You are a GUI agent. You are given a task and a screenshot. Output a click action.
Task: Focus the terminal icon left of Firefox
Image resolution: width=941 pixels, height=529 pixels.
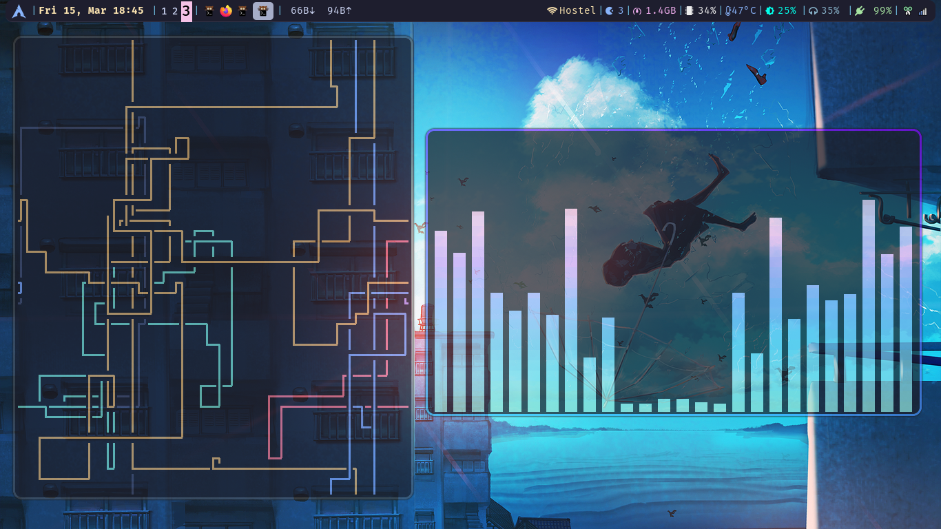tap(209, 11)
